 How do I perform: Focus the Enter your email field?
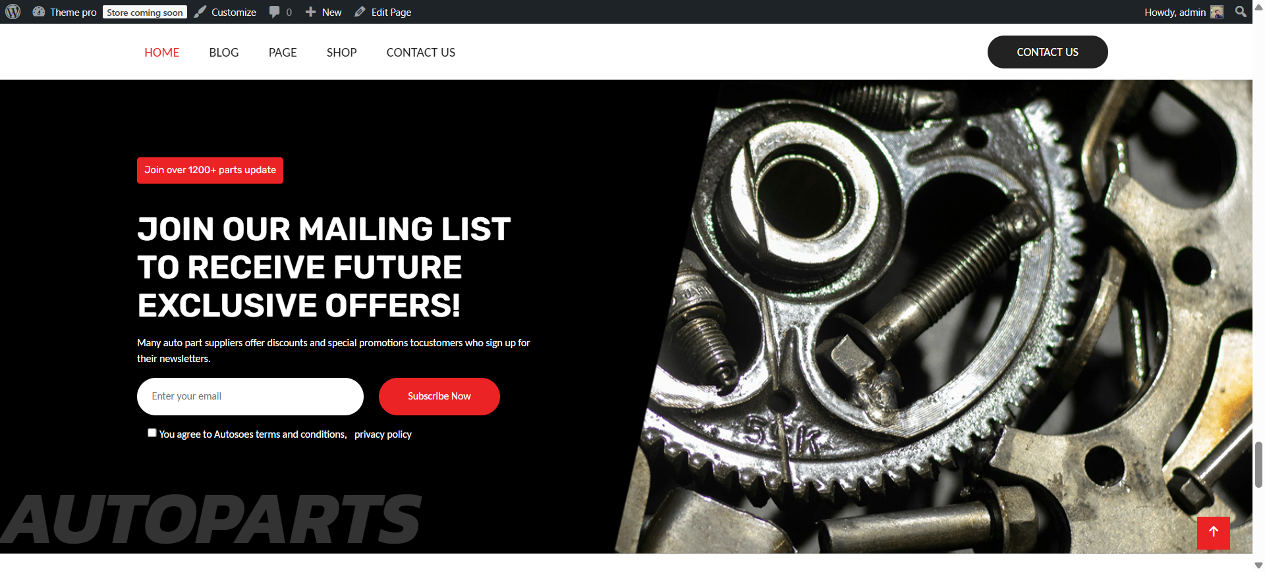[250, 396]
